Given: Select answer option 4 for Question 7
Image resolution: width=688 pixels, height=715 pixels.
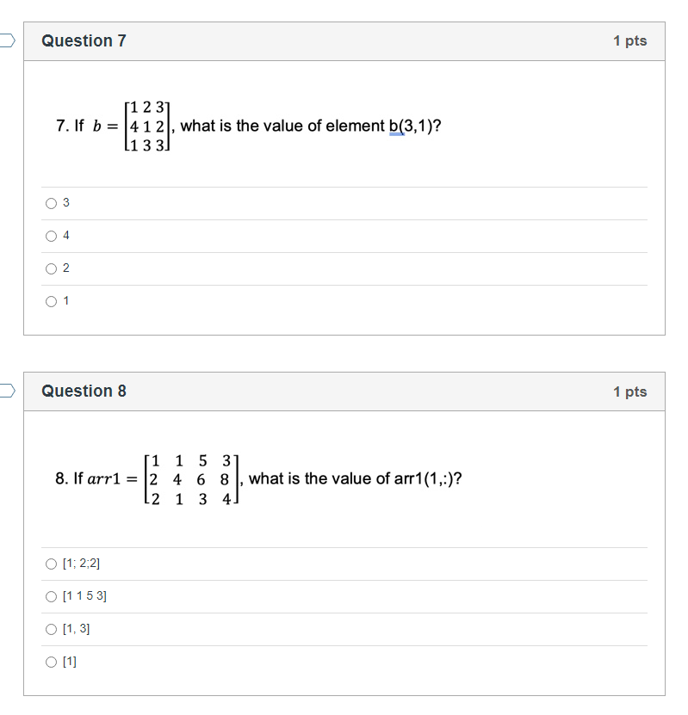Looking at the screenshot, I should (52, 236).
